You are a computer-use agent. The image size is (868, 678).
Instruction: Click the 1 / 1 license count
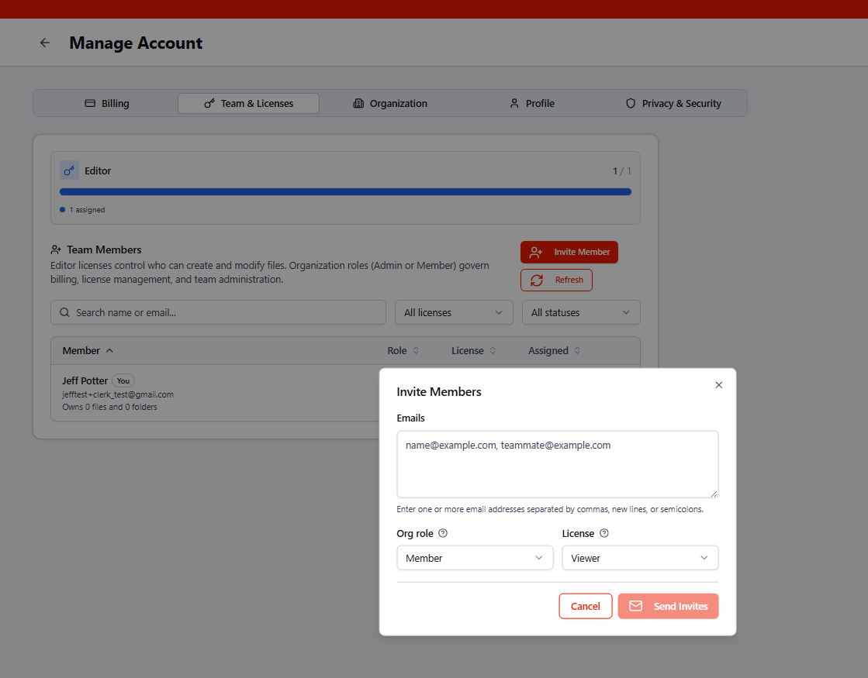point(621,171)
